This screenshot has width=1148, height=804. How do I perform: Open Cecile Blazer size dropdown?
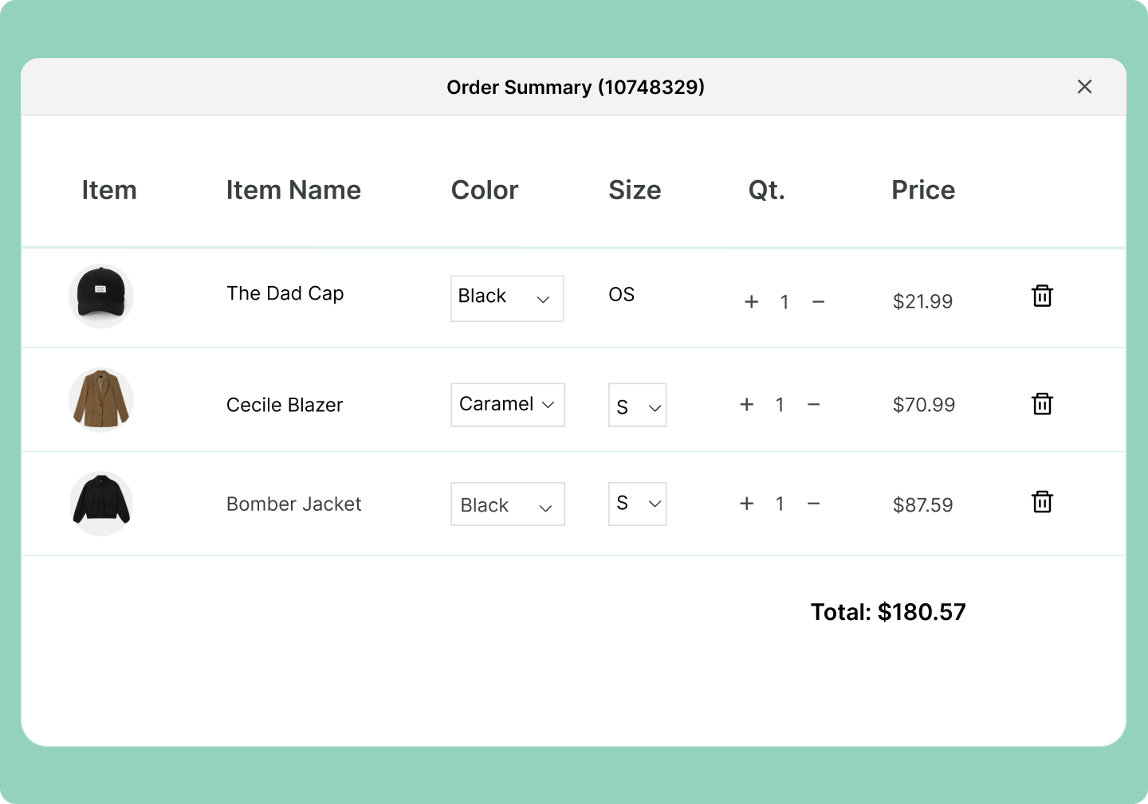pyautogui.click(x=637, y=406)
